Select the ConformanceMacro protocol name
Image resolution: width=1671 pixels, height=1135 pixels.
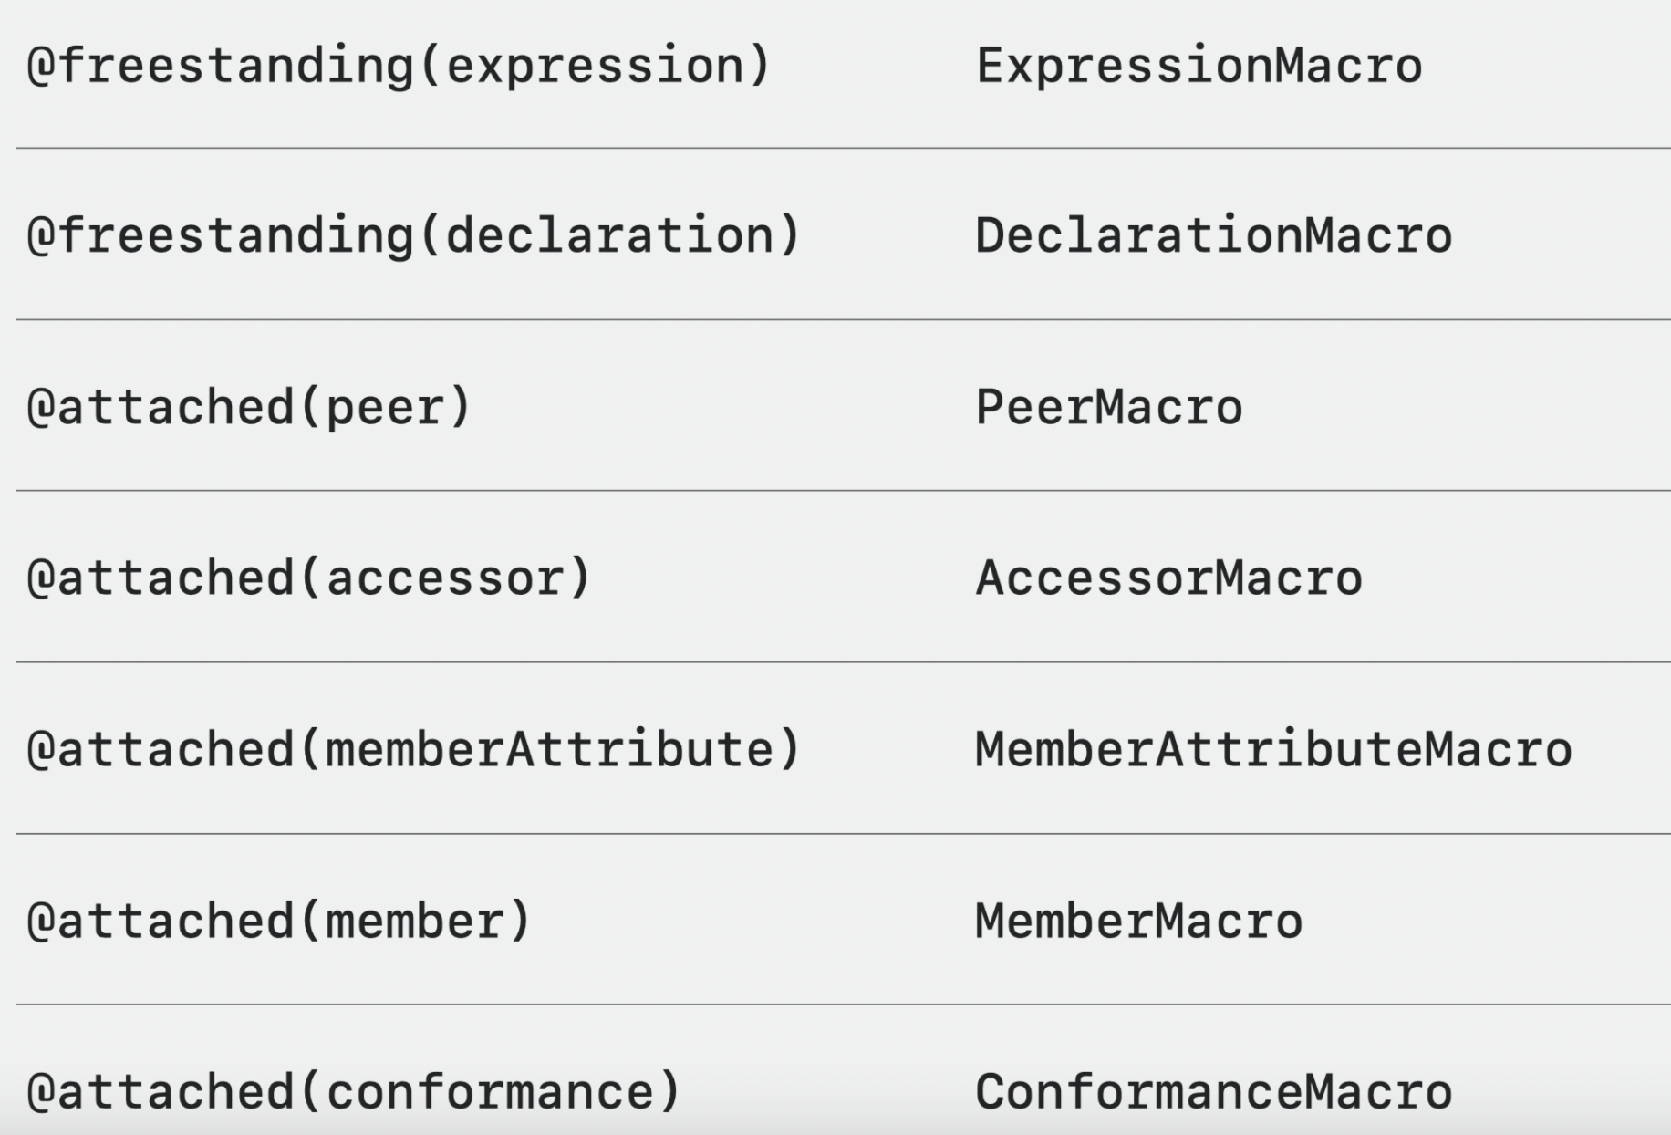[x=1213, y=1093]
